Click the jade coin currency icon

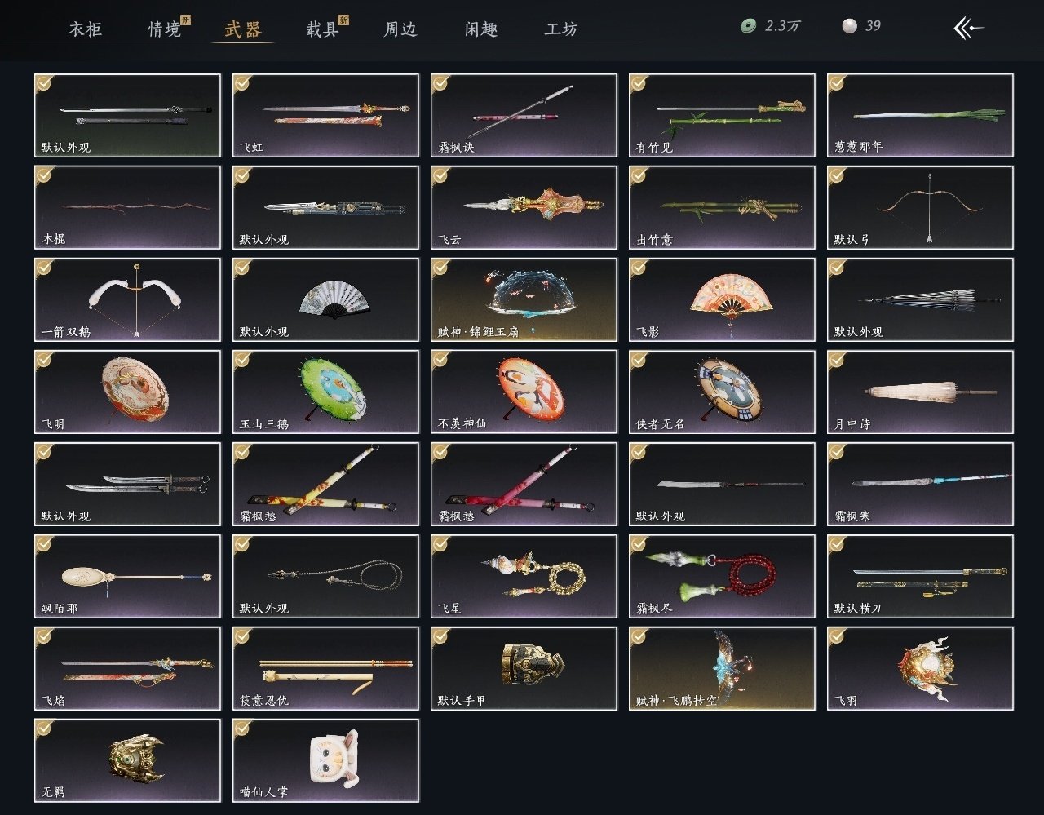pos(748,26)
